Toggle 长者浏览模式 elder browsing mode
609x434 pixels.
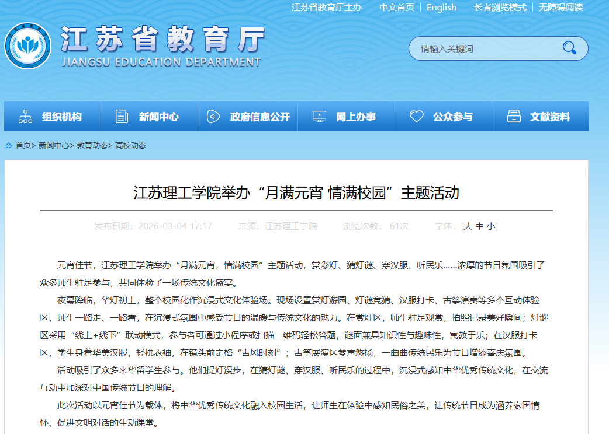click(500, 8)
